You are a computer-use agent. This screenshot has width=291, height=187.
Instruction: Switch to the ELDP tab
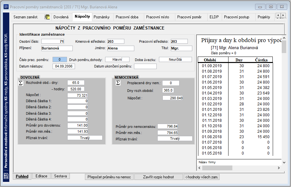point(214,17)
